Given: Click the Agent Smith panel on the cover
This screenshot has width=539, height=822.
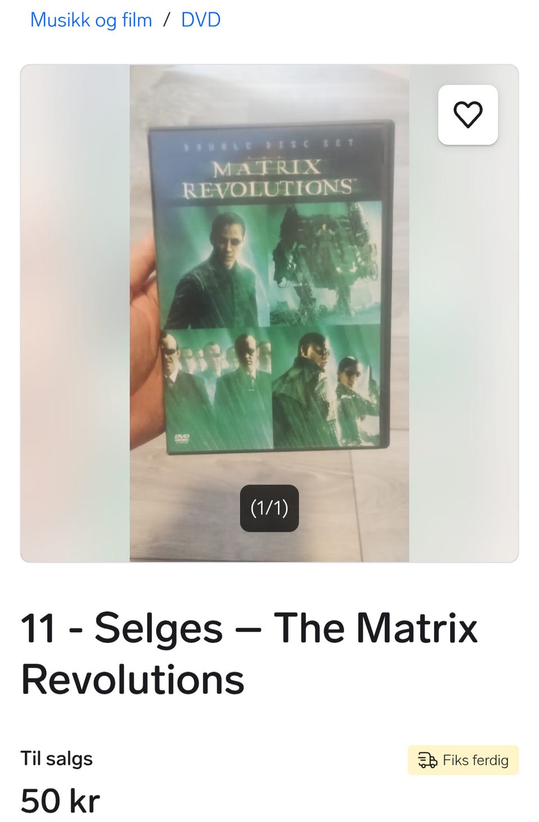Looking at the screenshot, I should [x=217, y=389].
